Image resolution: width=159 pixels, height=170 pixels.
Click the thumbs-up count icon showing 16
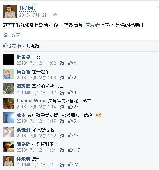pyautogui.click(x=73, y=136)
